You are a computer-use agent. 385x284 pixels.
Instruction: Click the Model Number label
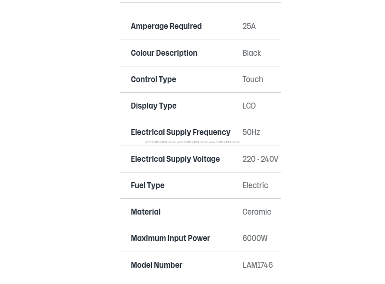(x=157, y=265)
